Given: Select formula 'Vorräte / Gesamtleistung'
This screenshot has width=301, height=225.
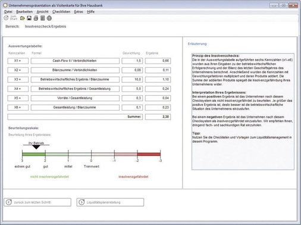Looking at the screenshot, I should tap(75, 98).
